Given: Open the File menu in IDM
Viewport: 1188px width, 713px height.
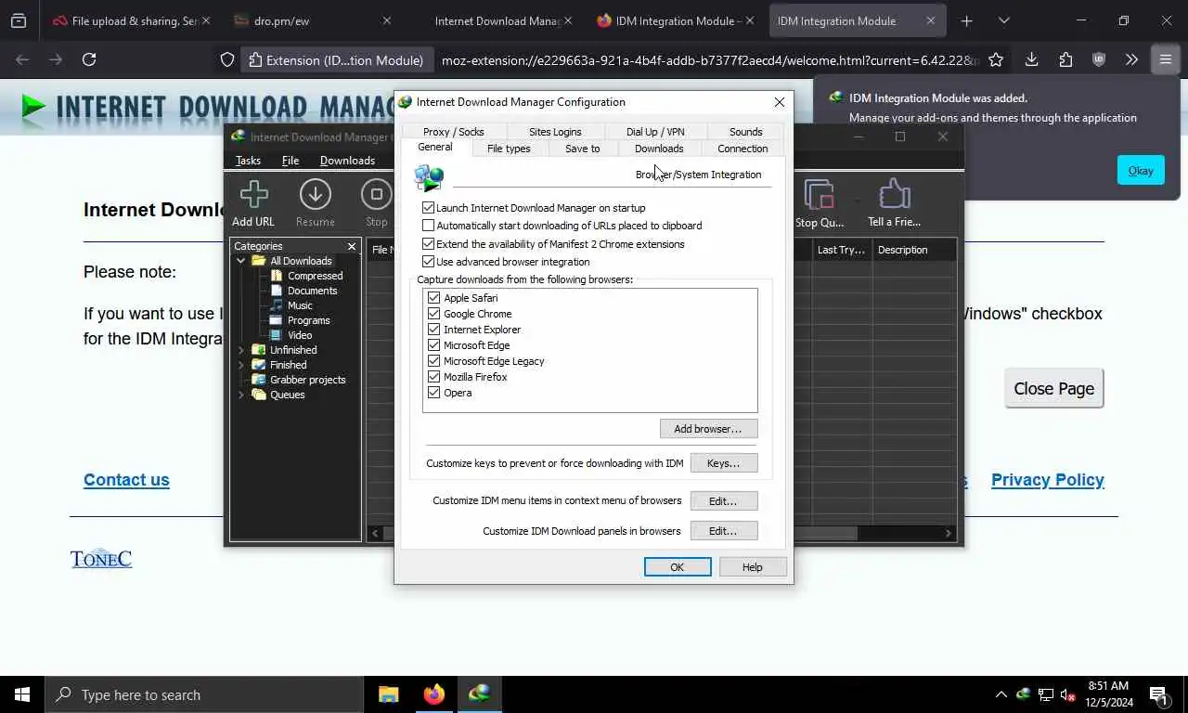Looking at the screenshot, I should [x=291, y=161].
